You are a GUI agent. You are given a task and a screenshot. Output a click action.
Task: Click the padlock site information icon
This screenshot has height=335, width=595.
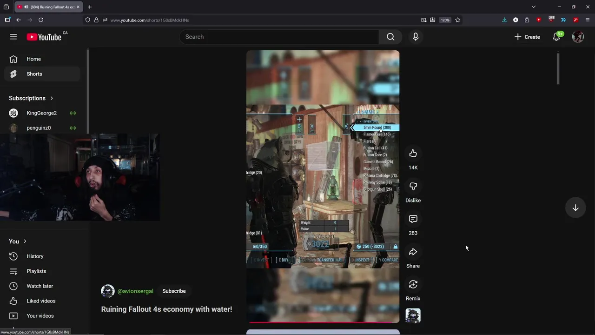(x=96, y=20)
